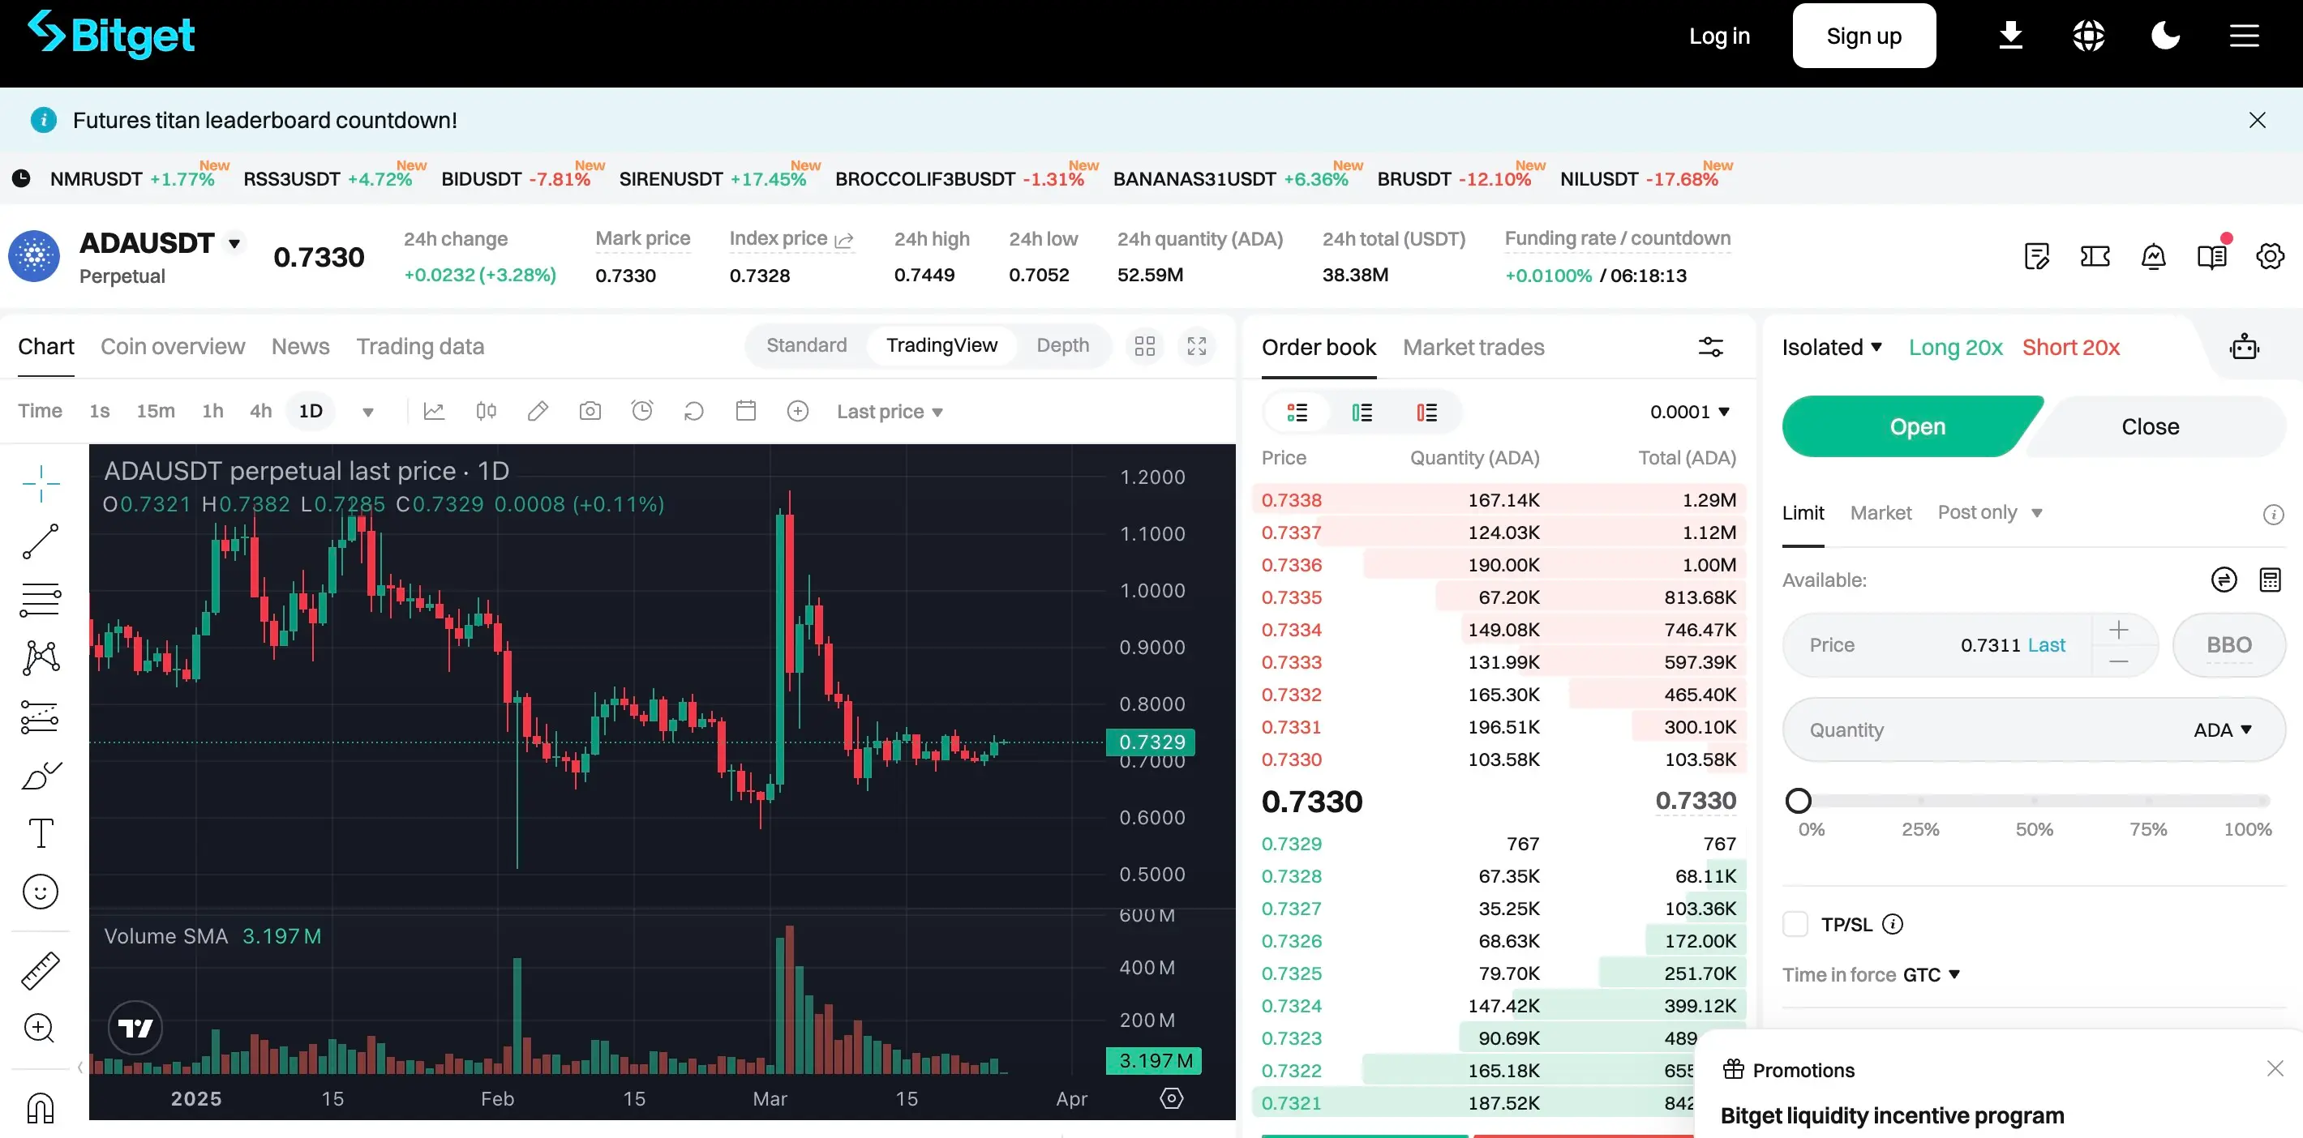Click the download app icon
2303x1138 pixels.
(x=2010, y=36)
